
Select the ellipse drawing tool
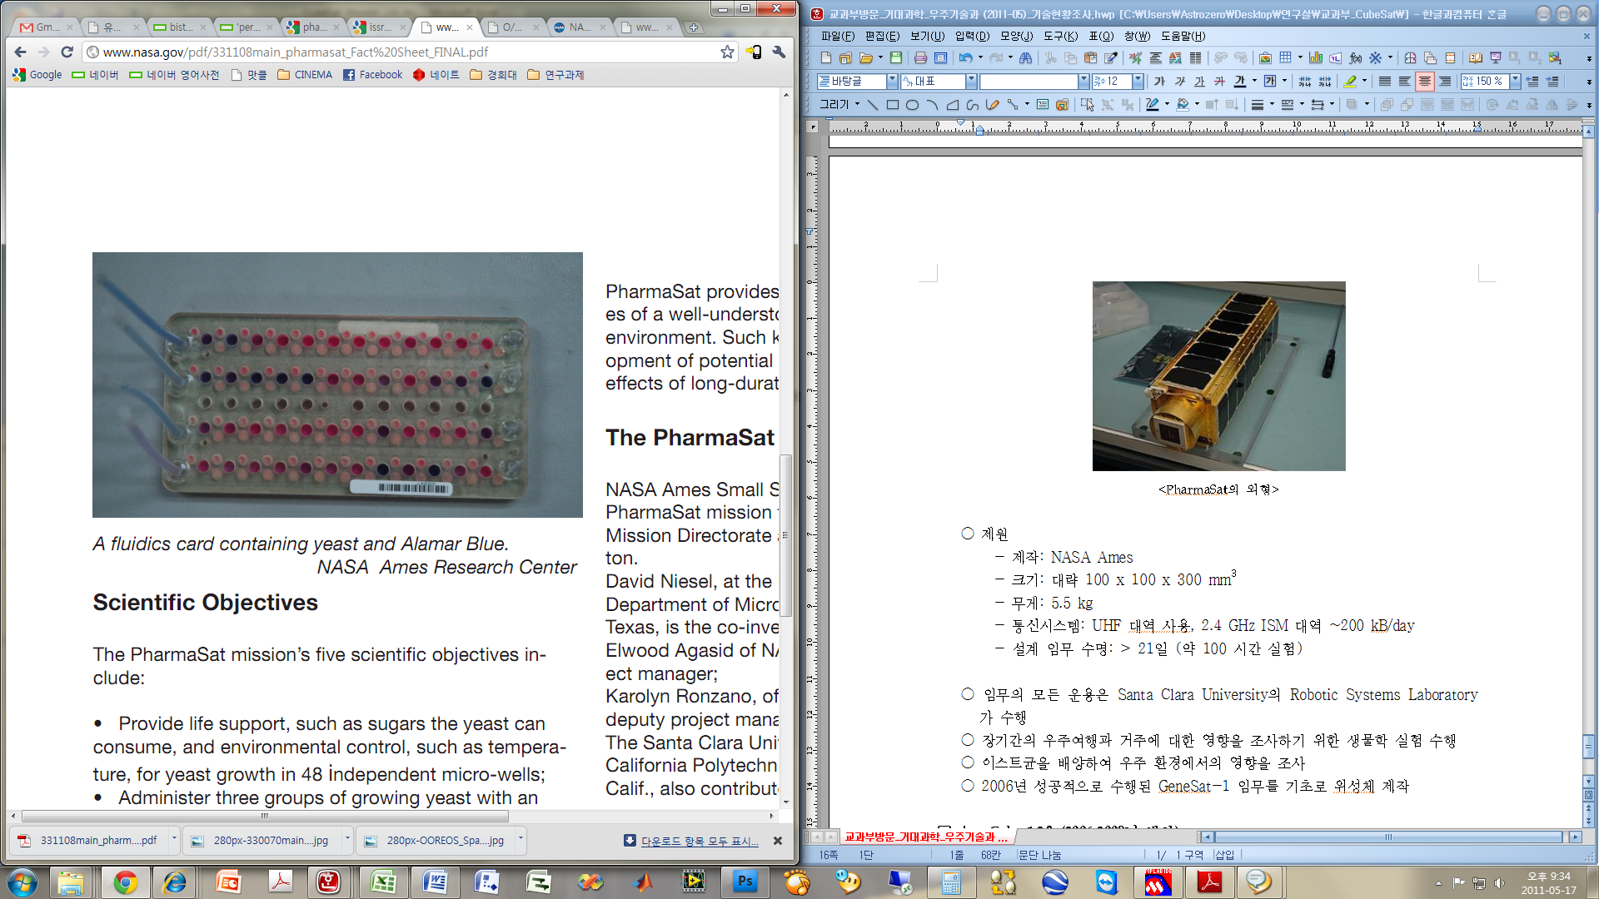[x=912, y=105]
